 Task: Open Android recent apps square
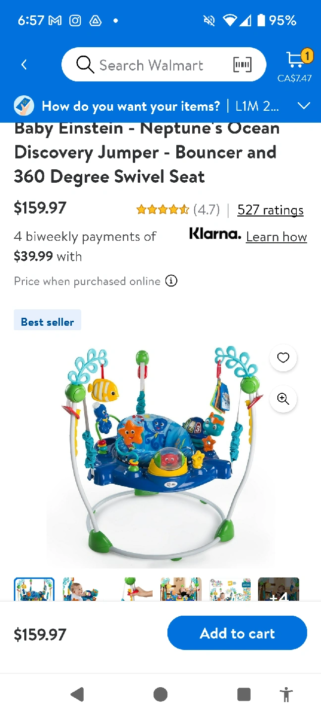[244, 694]
